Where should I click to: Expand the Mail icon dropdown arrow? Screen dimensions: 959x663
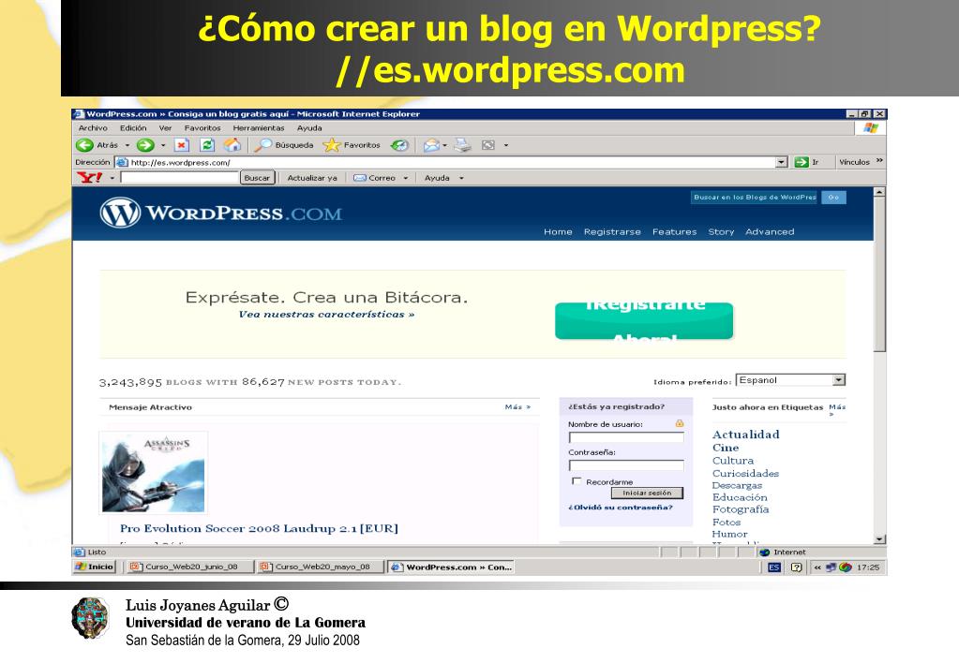(x=444, y=145)
